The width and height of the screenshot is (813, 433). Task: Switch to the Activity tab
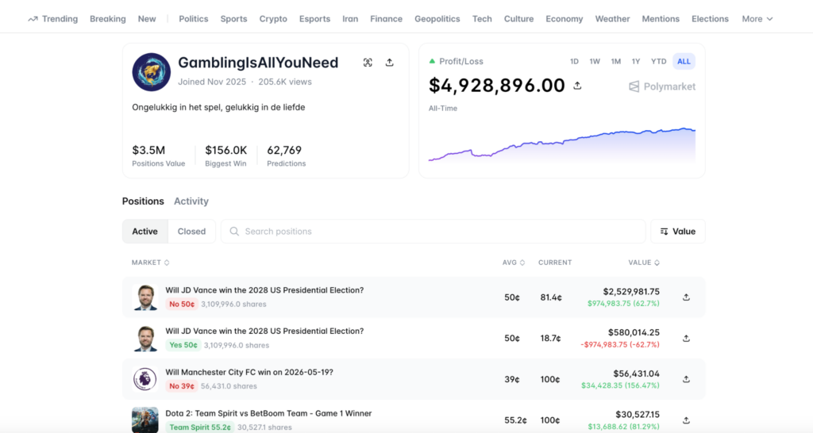191,201
